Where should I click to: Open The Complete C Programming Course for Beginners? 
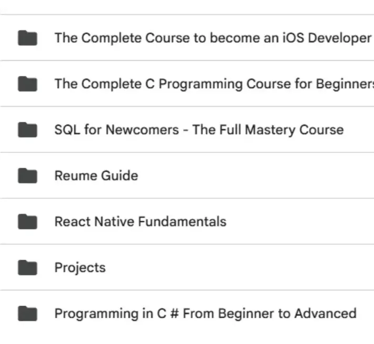pyautogui.click(x=214, y=84)
